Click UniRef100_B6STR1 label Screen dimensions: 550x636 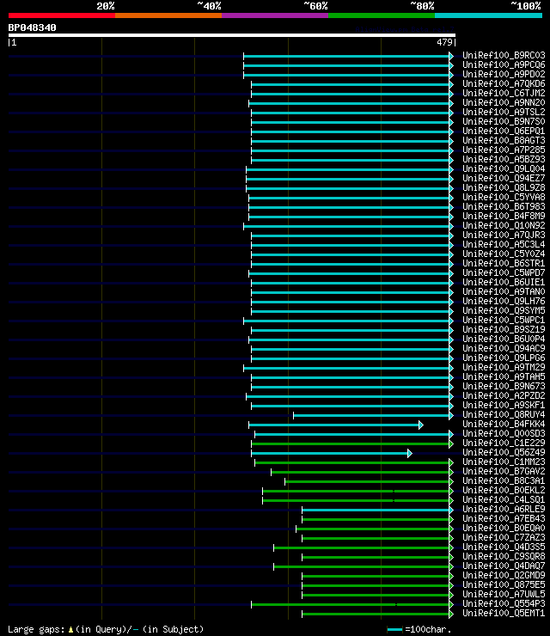coord(504,263)
